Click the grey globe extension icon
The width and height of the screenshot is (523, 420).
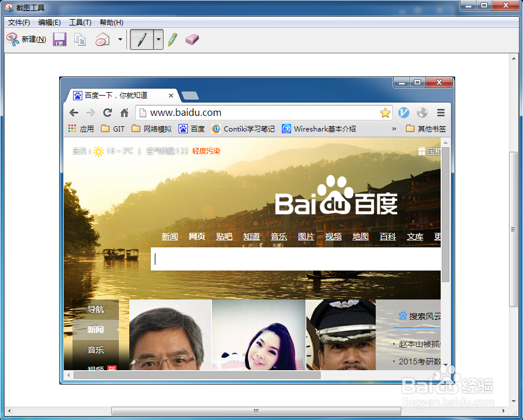coord(422,112)
